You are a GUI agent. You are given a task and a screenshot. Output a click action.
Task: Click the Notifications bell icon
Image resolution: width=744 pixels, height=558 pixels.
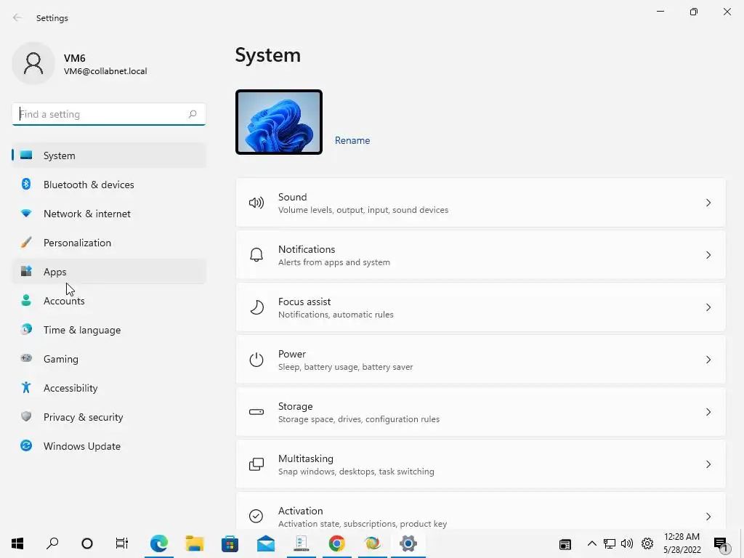point(256,255)
